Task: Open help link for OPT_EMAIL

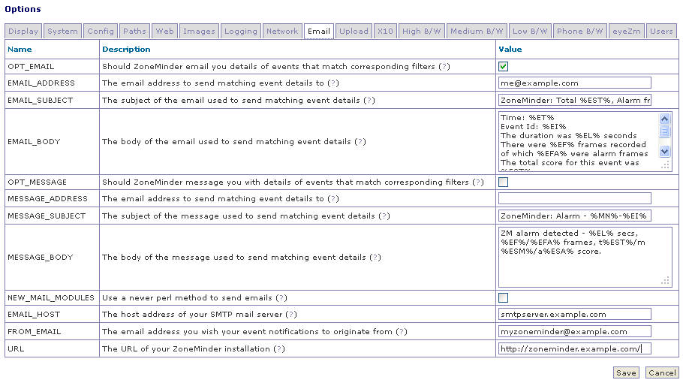Action: (444, 67)
